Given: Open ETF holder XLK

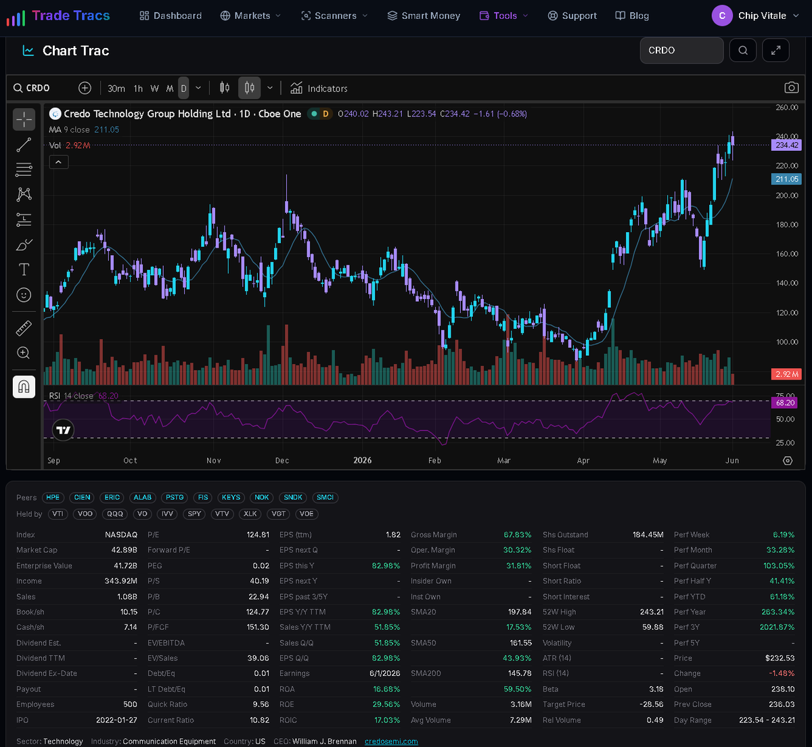Looking at the screenshot, I should coord(250,514).
